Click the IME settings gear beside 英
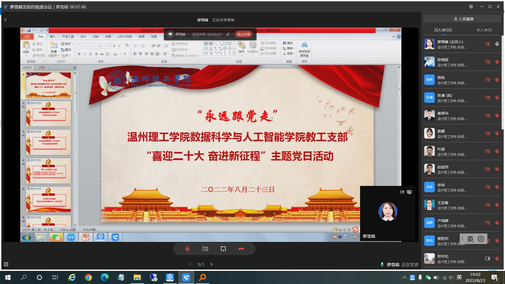 point(481,239)
